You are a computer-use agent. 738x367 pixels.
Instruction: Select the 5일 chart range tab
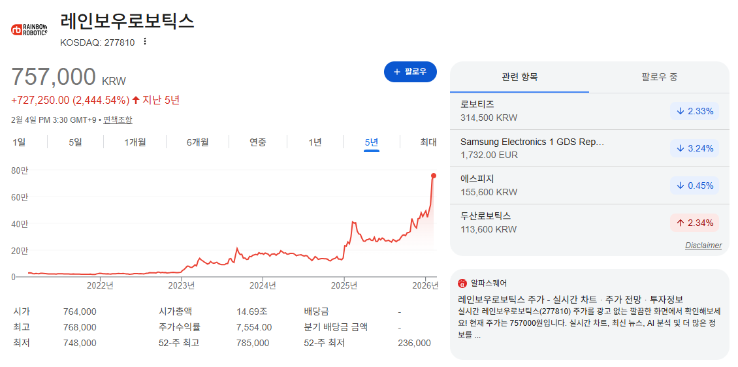click(x=75, y=142)
